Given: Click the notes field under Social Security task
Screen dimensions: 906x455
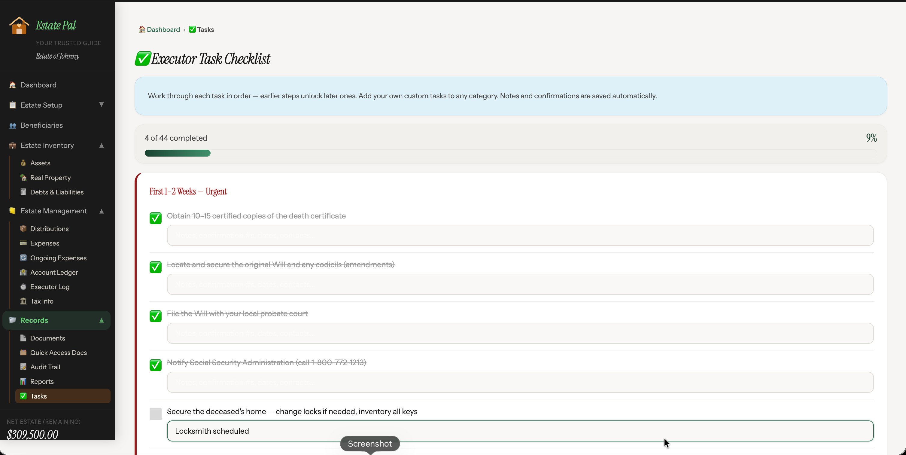Looking at the screenshot, I should (x=520, y=382).
